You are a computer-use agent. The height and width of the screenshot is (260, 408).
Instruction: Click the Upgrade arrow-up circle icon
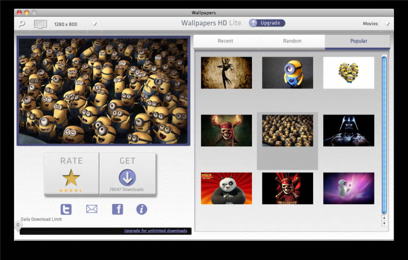pyautogui.click(x=253, y=23)
